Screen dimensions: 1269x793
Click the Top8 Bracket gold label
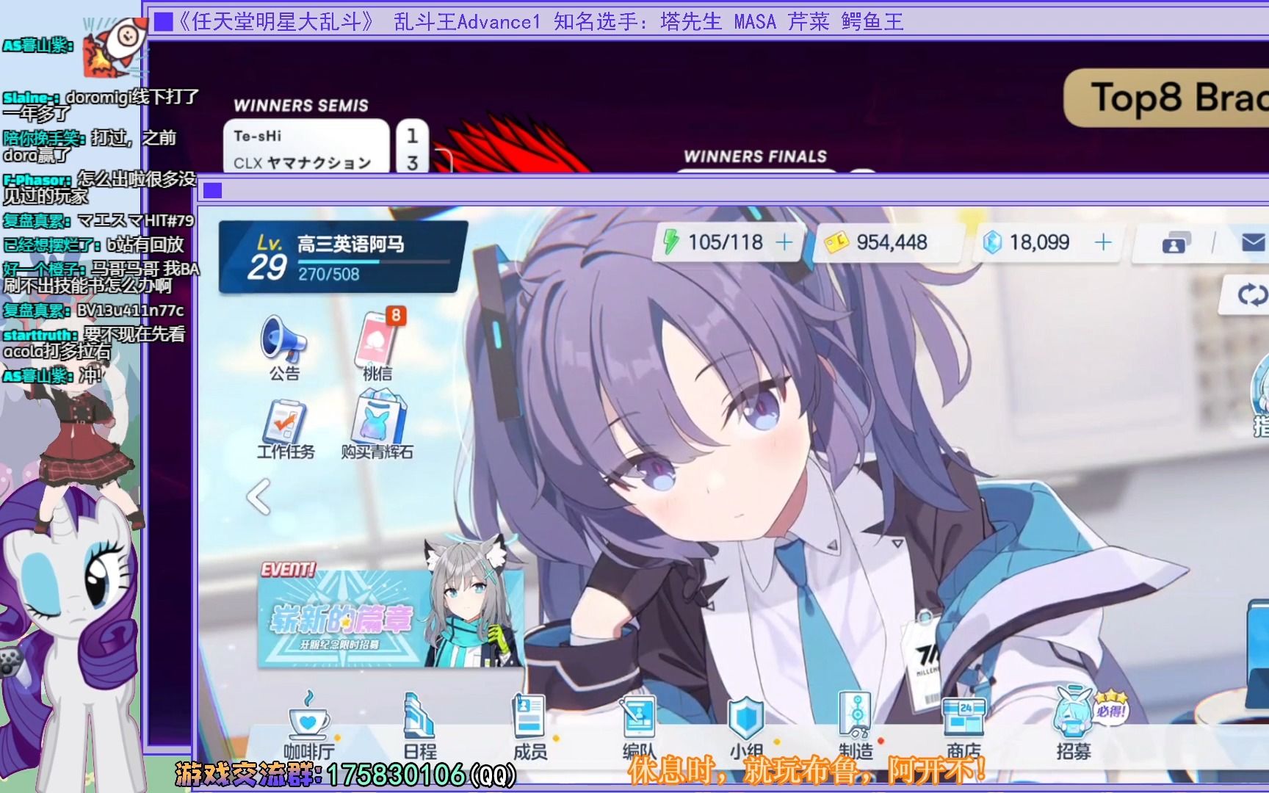pyautogui.click(x=1168, y=98)
